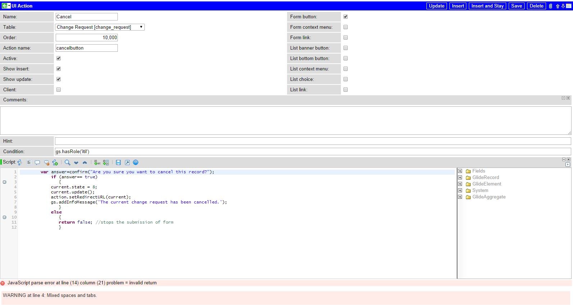Toggle the script tree panel arrow

568,165
